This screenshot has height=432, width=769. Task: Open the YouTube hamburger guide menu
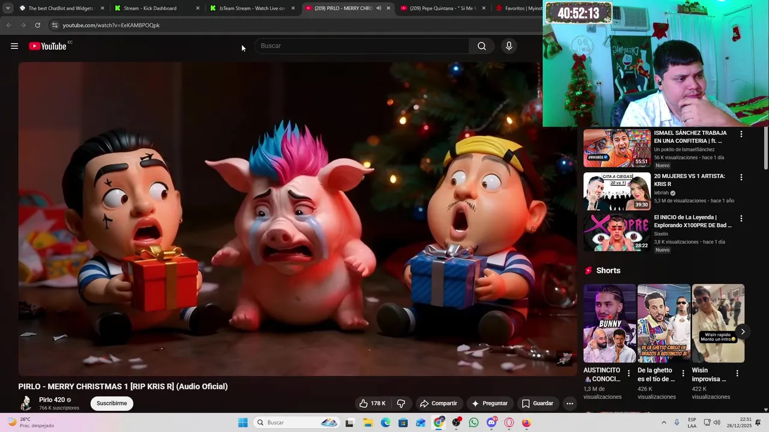(14, 46)
